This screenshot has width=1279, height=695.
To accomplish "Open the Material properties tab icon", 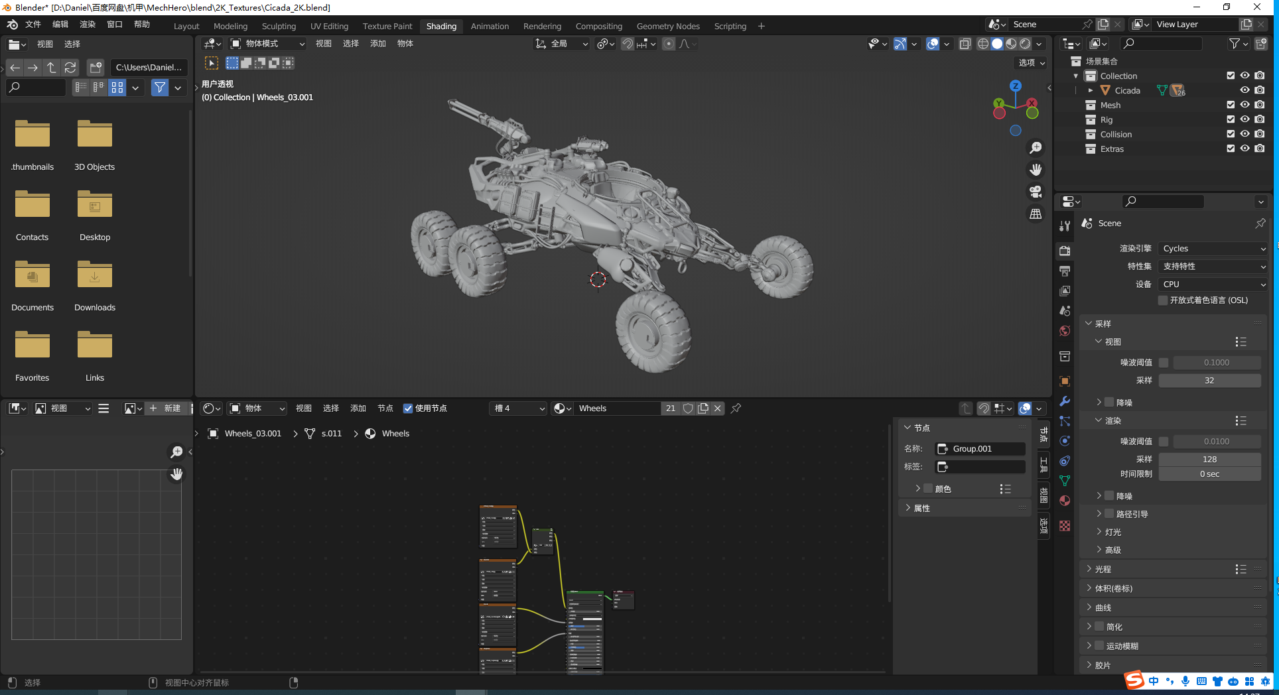I will pyautogui.click(x=1065, y=501).
